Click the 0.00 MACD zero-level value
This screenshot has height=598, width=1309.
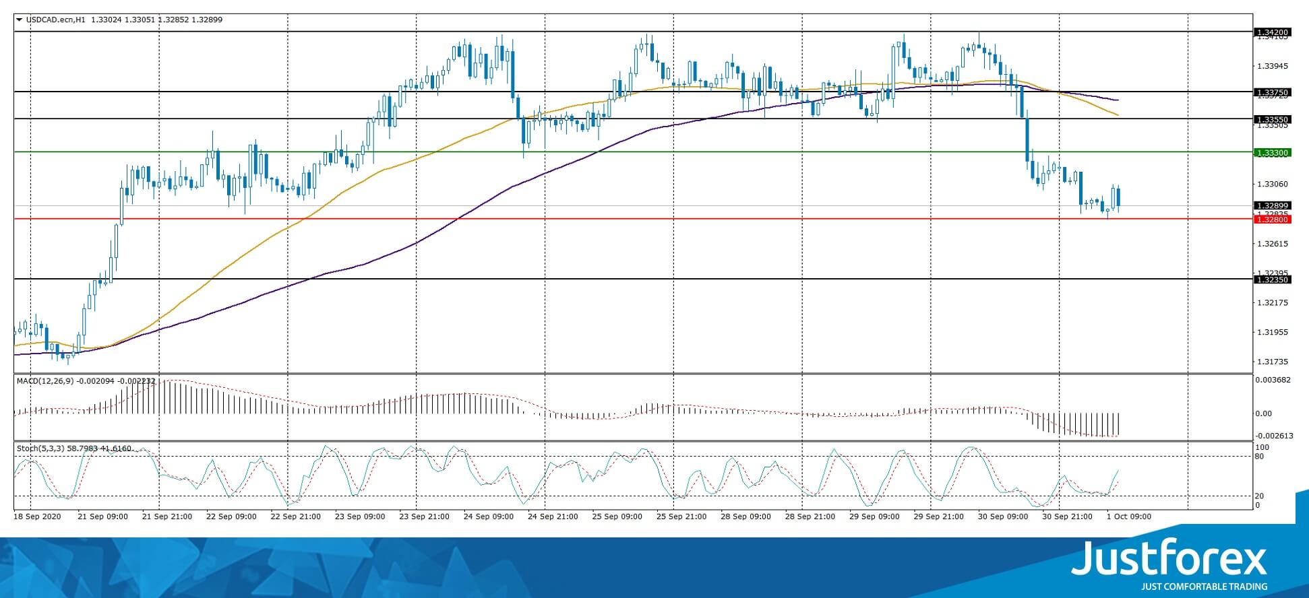coord(1264,413)
